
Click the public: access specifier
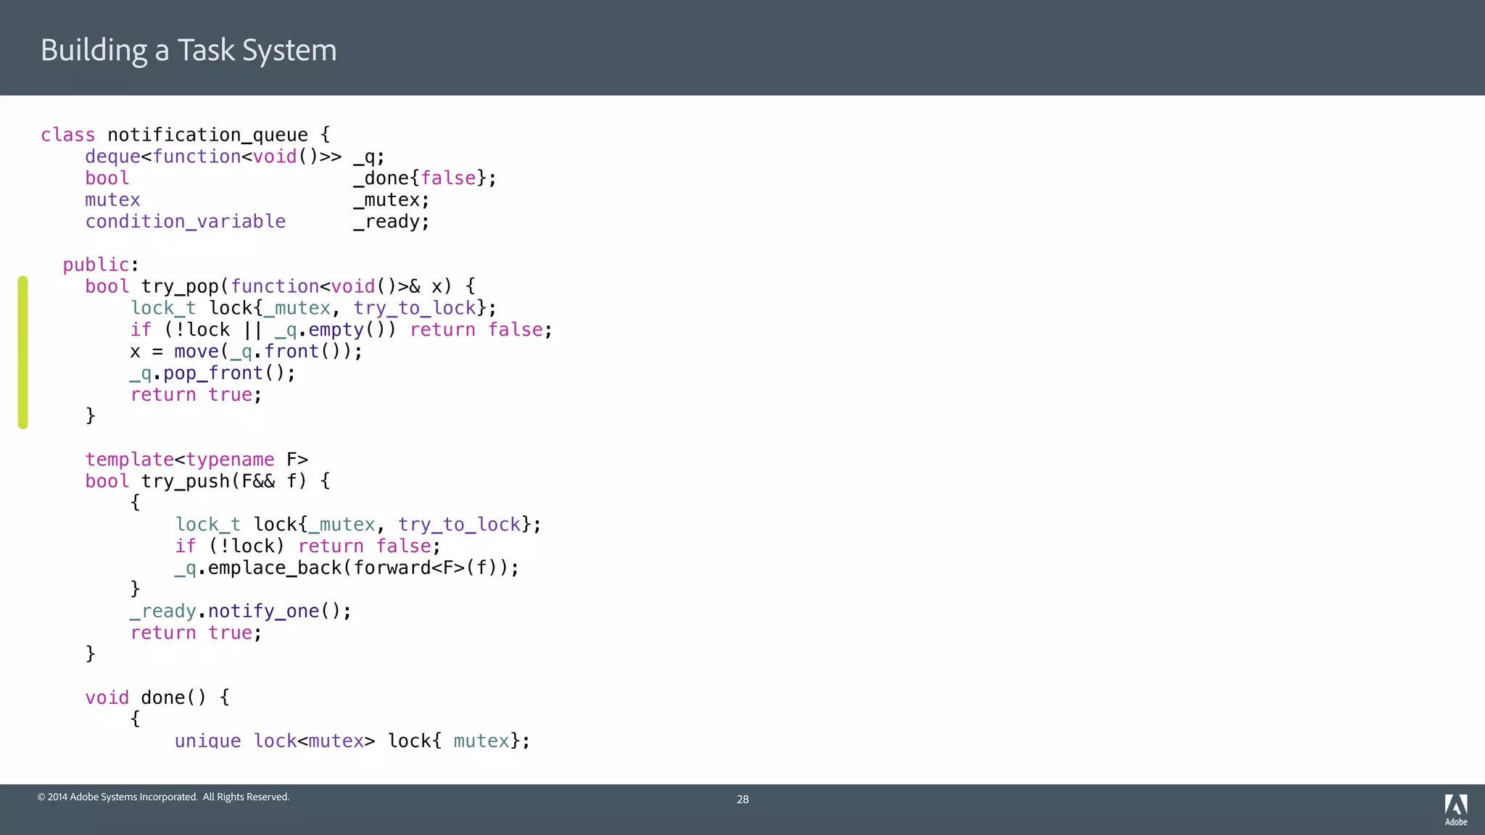click(x=100, y=265)
